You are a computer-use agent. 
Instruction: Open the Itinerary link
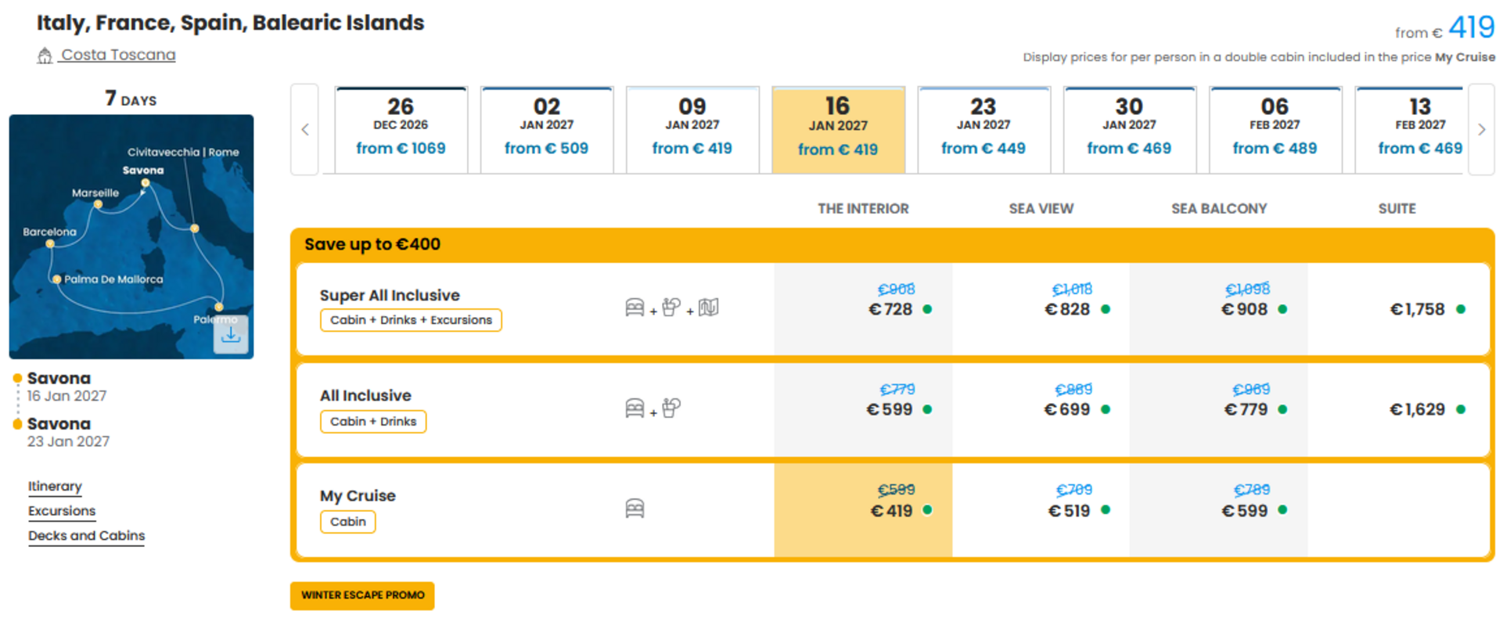tap(55, 486)
